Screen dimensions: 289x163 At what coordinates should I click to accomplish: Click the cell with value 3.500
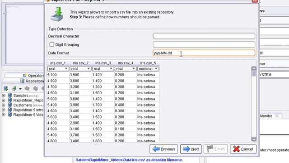[80, 75]
